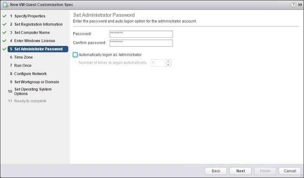The width and height of the screenshot is (304, 178).
Task: Open step 9 Set Workgroup or Domain
Action: 35,82
